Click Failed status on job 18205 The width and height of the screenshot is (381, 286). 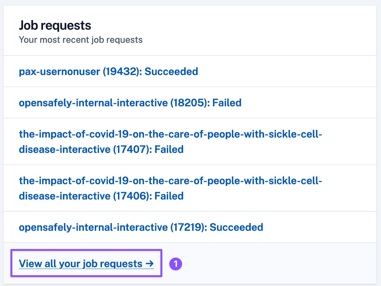[227, 102]
